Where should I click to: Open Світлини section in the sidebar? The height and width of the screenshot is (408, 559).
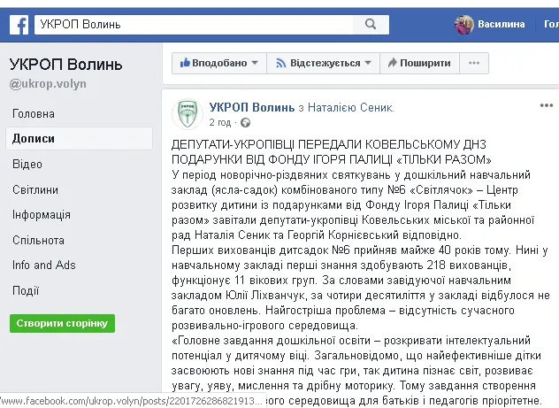coord(35,189)
